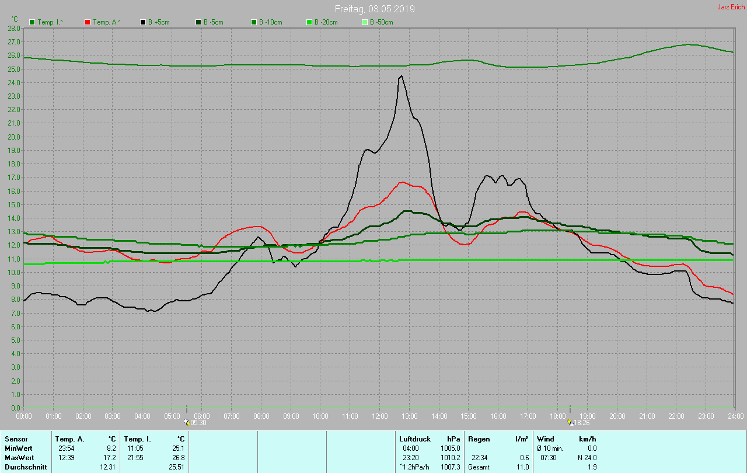The width and height of the screenshot is (747, 473).
Task: Toggle the Temp. A.* series label
Action: pos(107,22)
